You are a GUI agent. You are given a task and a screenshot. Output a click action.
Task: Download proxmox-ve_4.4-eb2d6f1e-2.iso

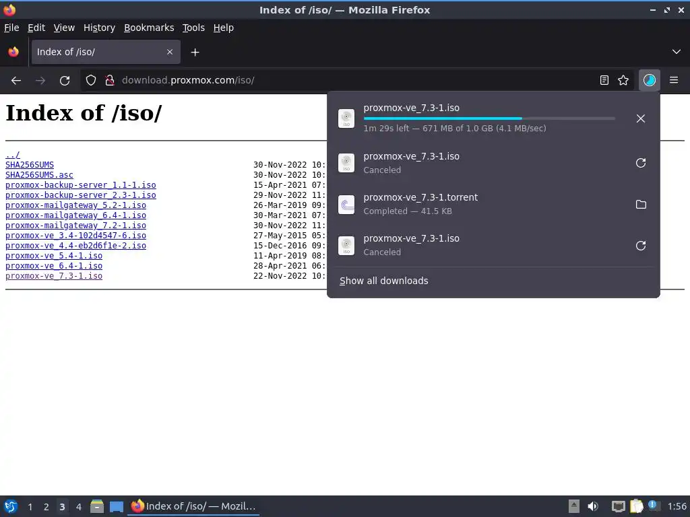click(75, 246)
